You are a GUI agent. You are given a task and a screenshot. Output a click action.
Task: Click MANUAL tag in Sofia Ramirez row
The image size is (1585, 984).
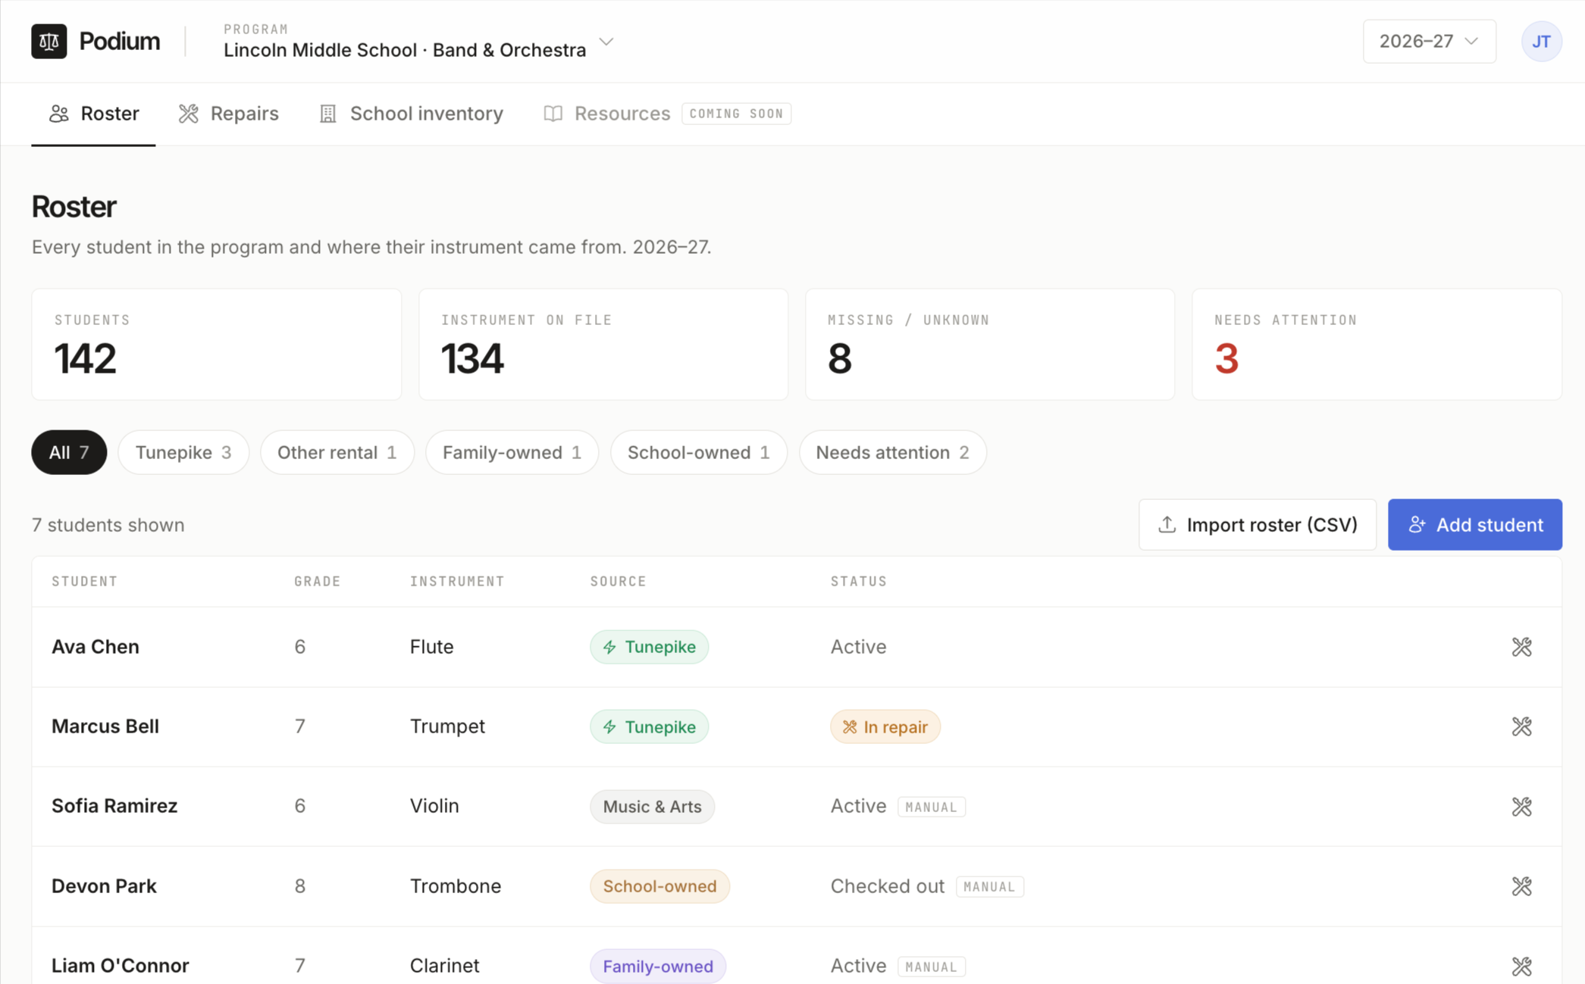pos(932,807)
